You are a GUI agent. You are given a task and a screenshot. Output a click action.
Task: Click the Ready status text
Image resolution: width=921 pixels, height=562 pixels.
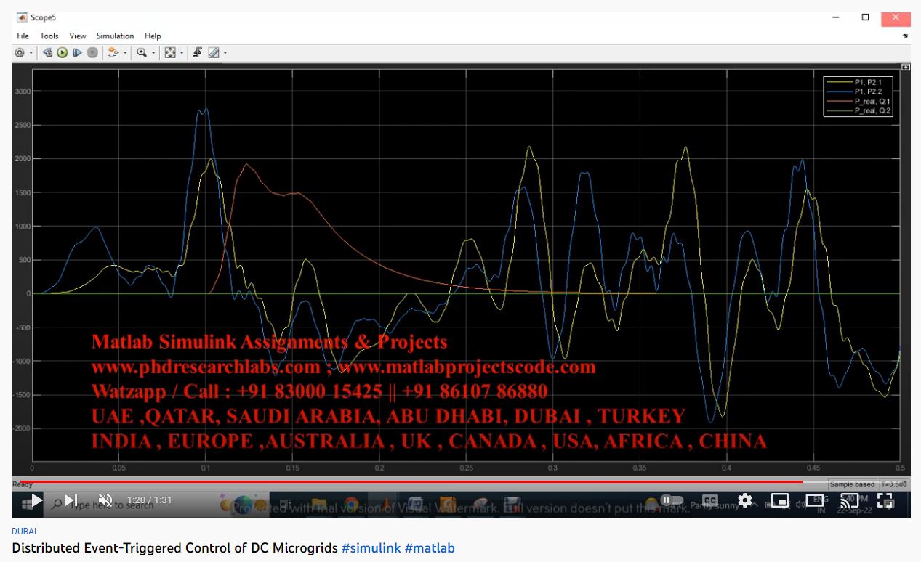click(23, 484)
